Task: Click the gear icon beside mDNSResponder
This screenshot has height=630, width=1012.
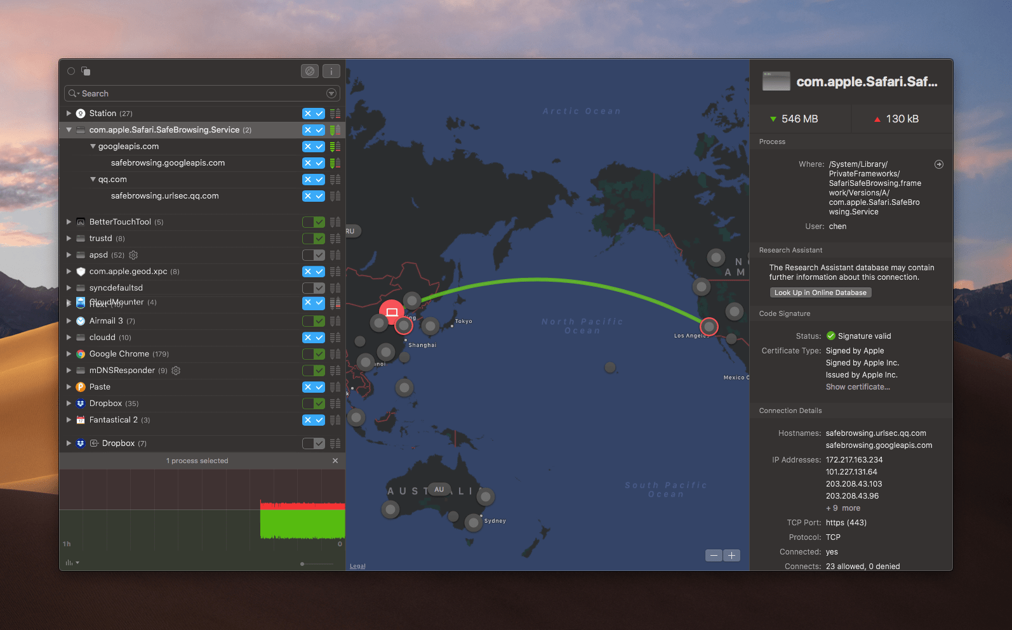Action: [176, 371]
